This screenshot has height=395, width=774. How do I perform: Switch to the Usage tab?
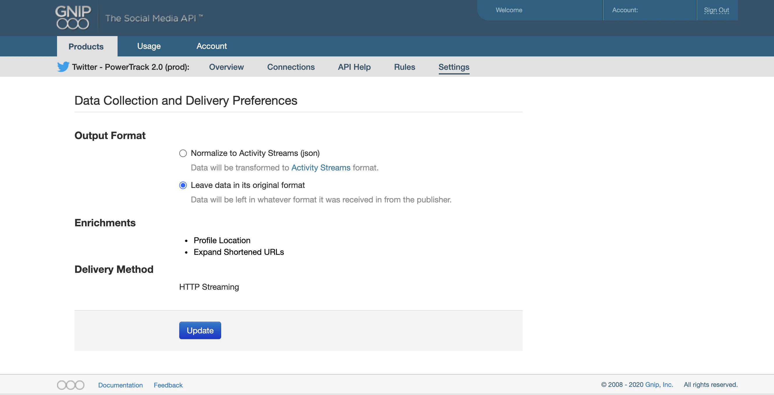coord(149,46)
